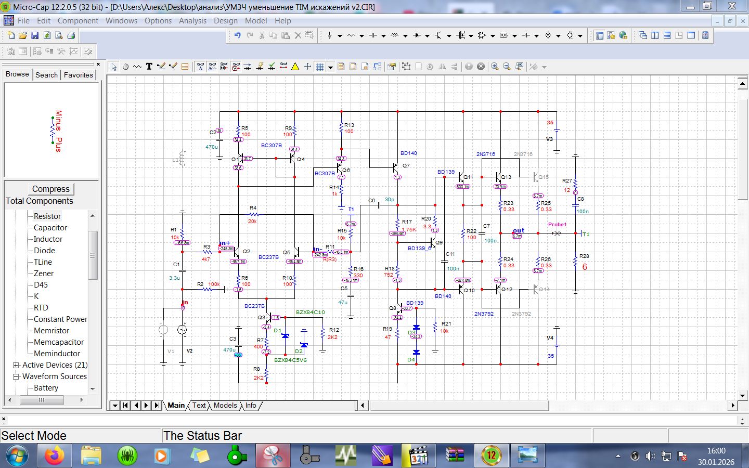Toggle Grid Text display button

click(200, 67)
